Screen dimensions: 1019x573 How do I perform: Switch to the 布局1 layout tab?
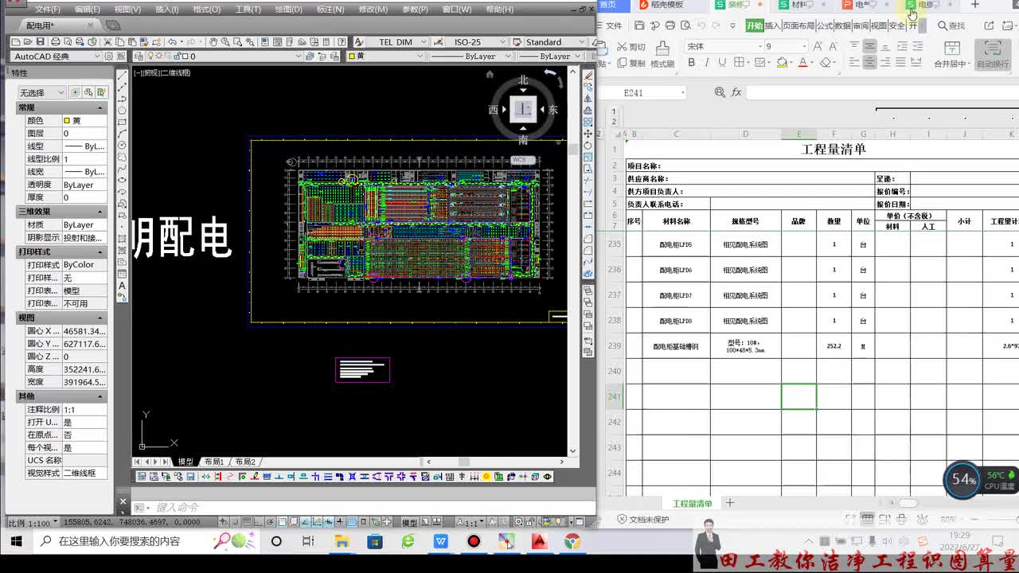pyautogui.click(x=213, y=462)
